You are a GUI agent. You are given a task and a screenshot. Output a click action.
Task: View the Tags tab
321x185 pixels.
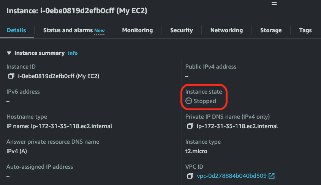(305, 30)
